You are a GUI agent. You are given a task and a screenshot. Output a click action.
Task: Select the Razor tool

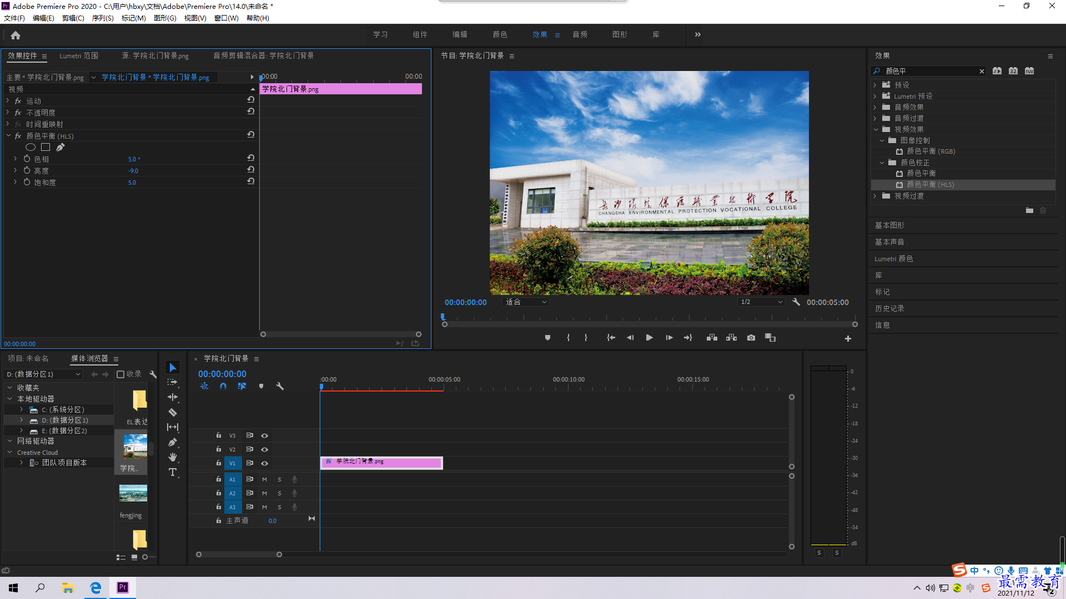(173, 412)
